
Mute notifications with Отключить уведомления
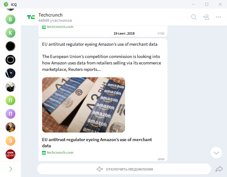(x=124, y=169)
